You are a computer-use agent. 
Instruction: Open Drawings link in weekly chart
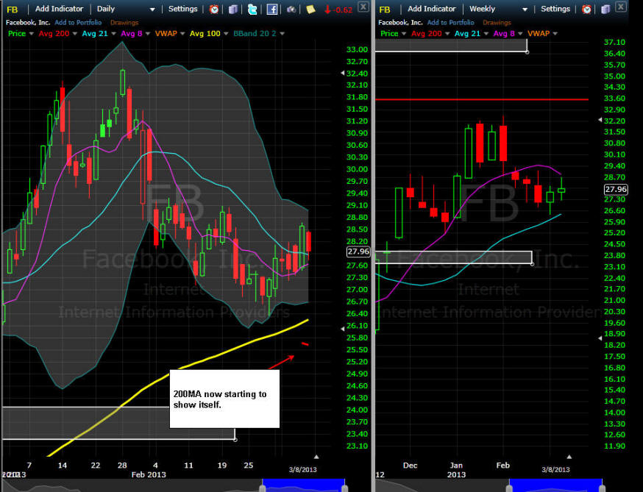497,22
